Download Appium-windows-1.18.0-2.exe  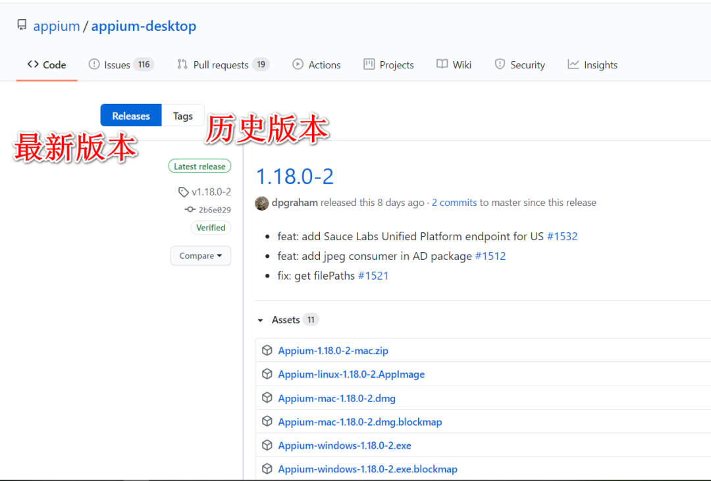344,445
